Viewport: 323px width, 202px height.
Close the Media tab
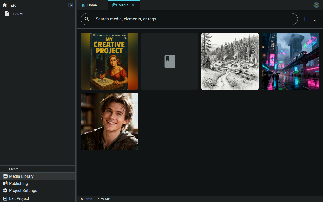(133, 5)
